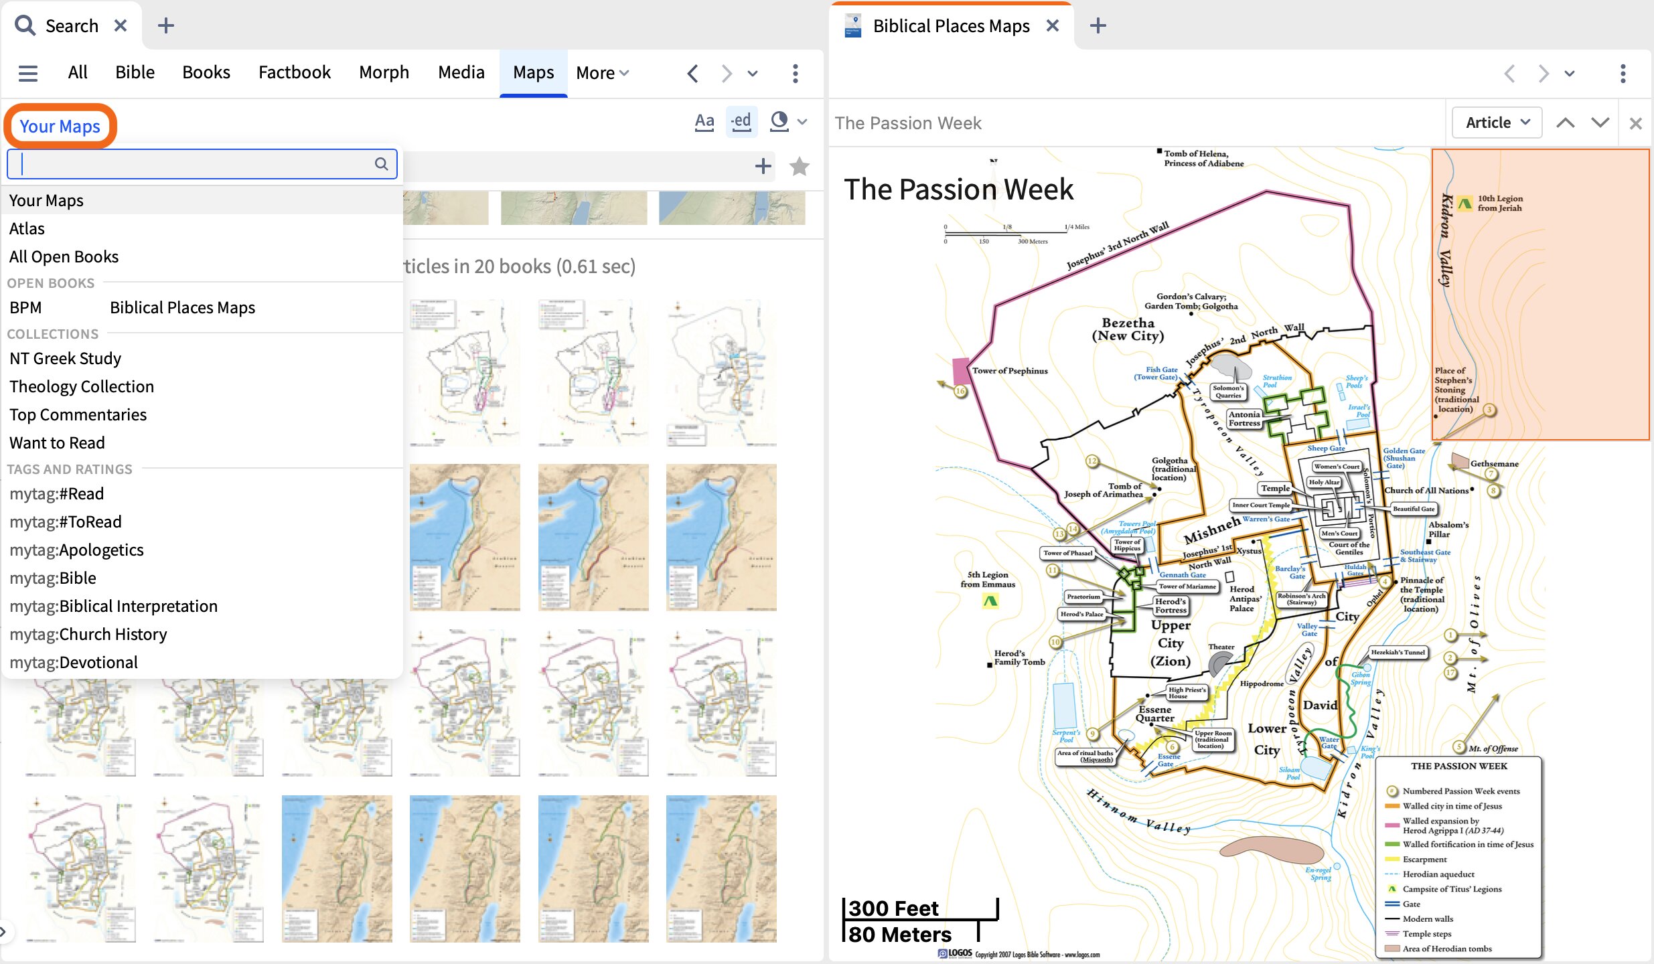Switch to the Bible search tab

(x=135, y=72)
